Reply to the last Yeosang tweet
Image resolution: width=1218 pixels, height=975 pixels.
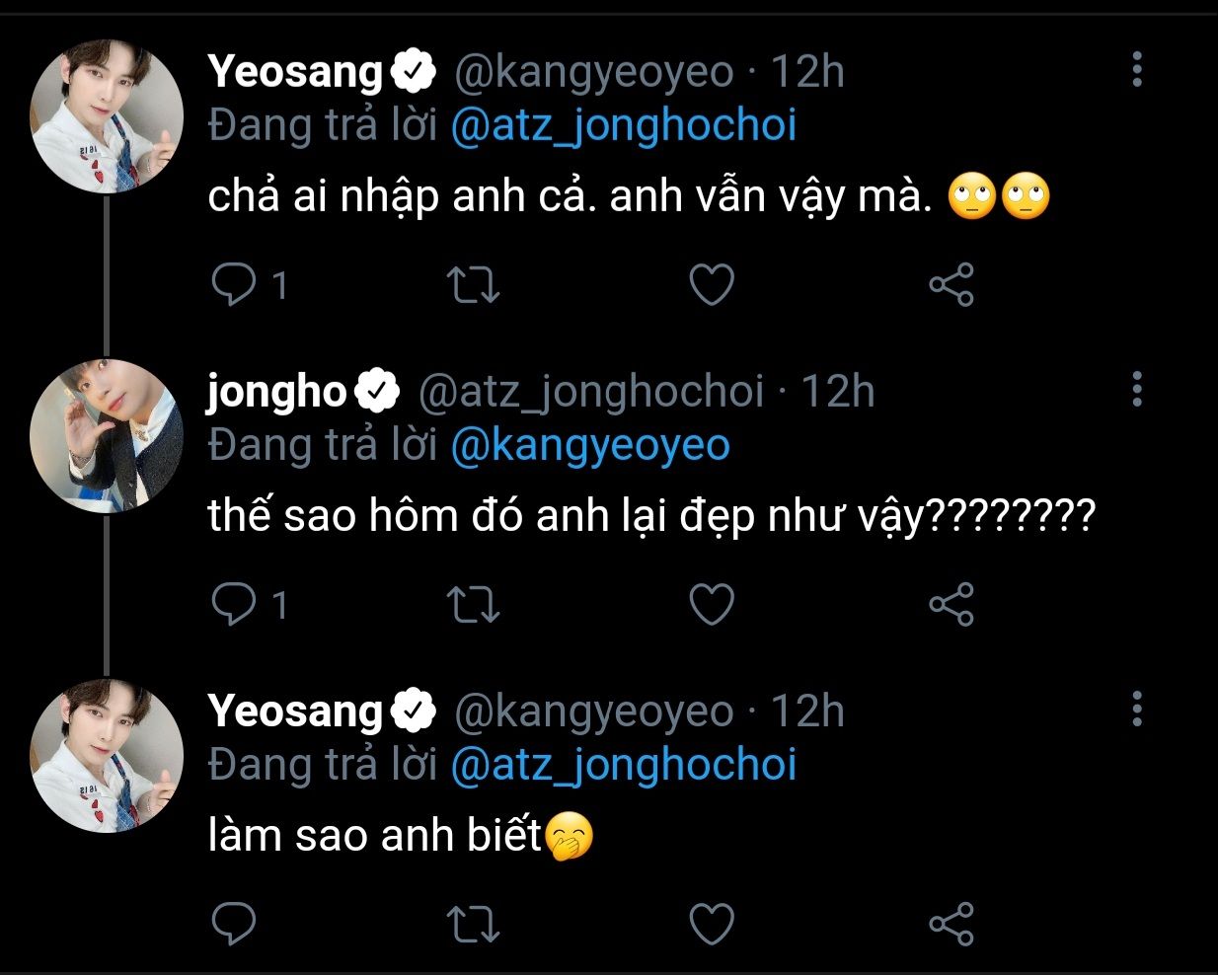[x=234, y=924]
